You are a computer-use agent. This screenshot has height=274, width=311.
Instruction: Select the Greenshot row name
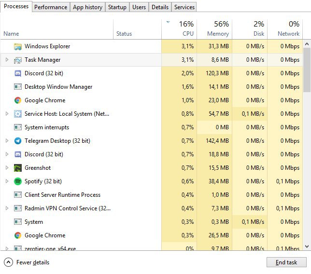click(x=38, y=168)
